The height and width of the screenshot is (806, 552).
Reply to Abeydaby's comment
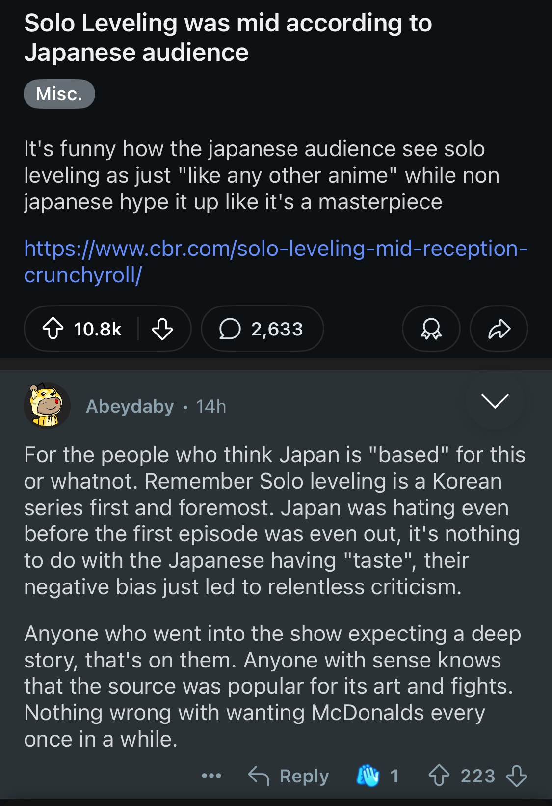pos(289,776)
